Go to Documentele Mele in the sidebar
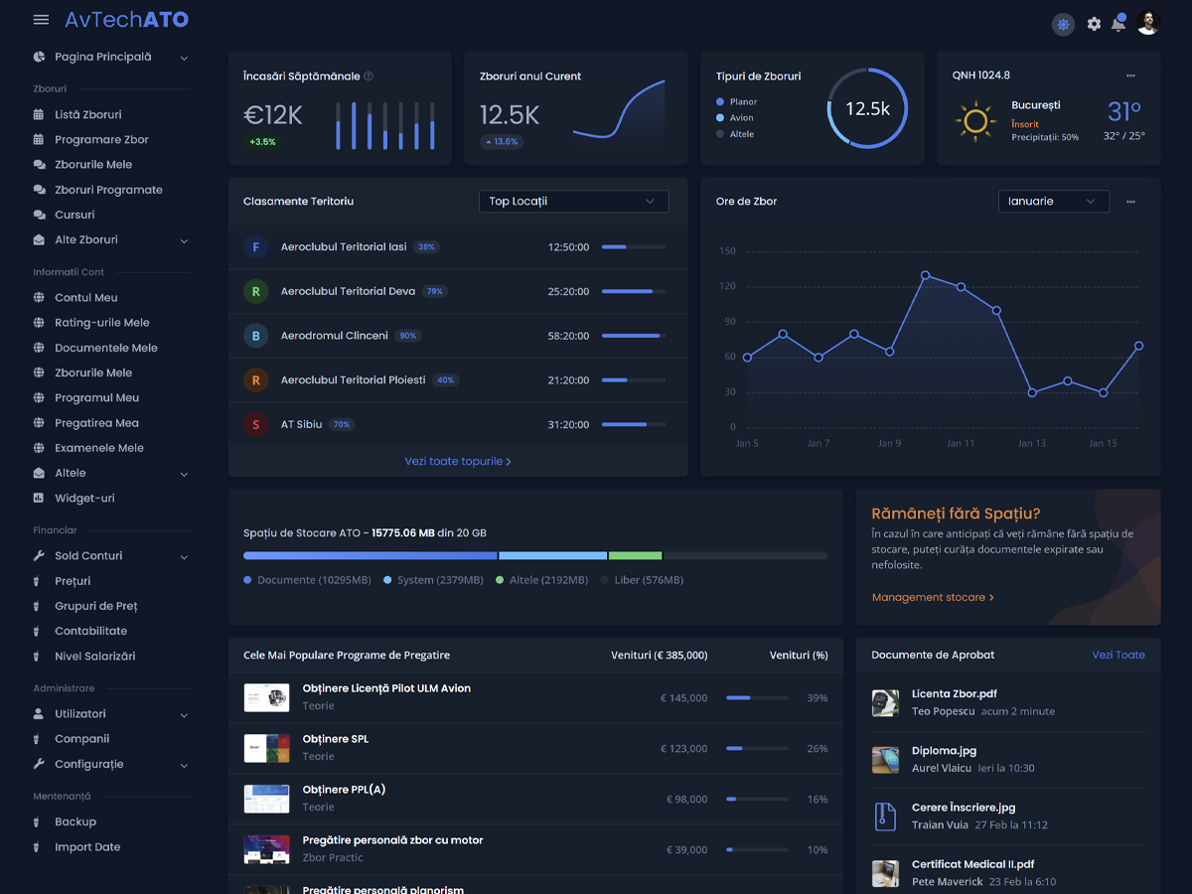Image resolution: width=1192 pixels, height=894 pixels. pos(105,348)
